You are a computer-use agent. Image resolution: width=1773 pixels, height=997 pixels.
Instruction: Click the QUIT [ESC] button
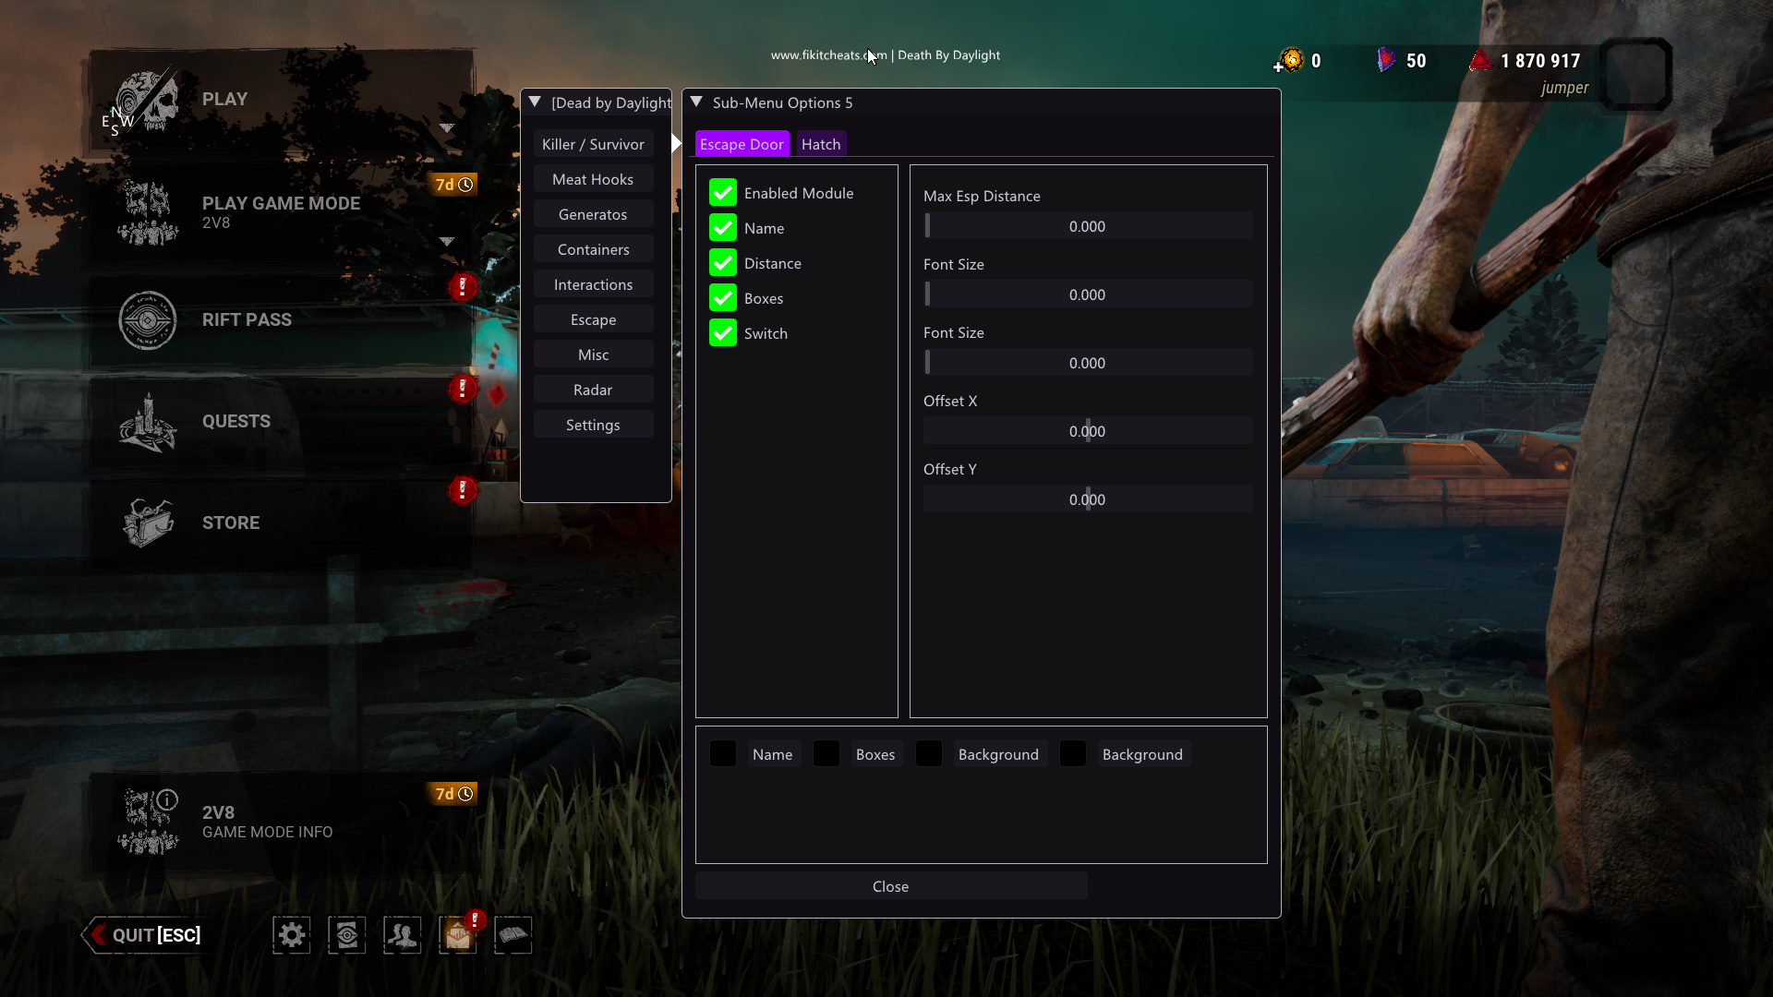146,935
